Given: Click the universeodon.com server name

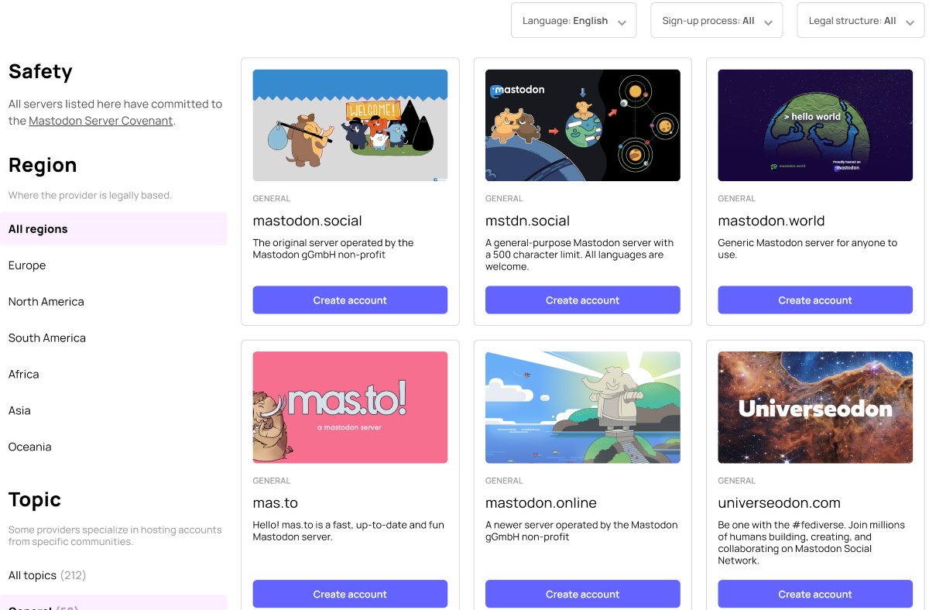Looking at the screenshot, I should click(779, 503).
